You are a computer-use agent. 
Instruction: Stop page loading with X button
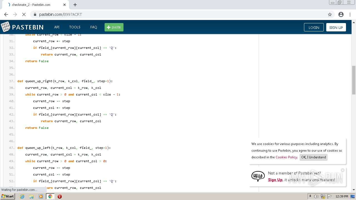[x=24, y=14]
